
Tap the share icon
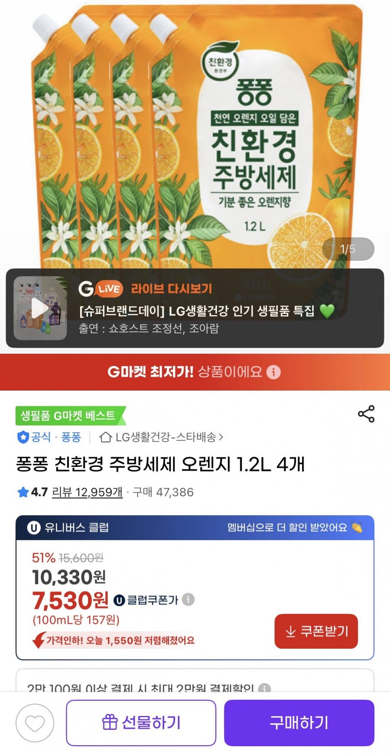coord(366,414)
